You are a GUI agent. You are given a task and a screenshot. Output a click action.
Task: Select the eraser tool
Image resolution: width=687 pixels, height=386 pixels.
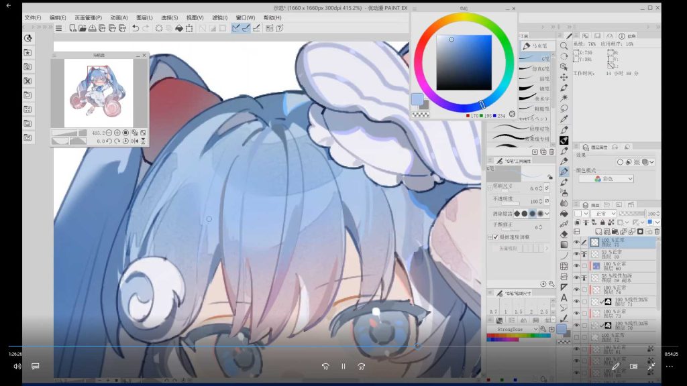coord(564,235)
